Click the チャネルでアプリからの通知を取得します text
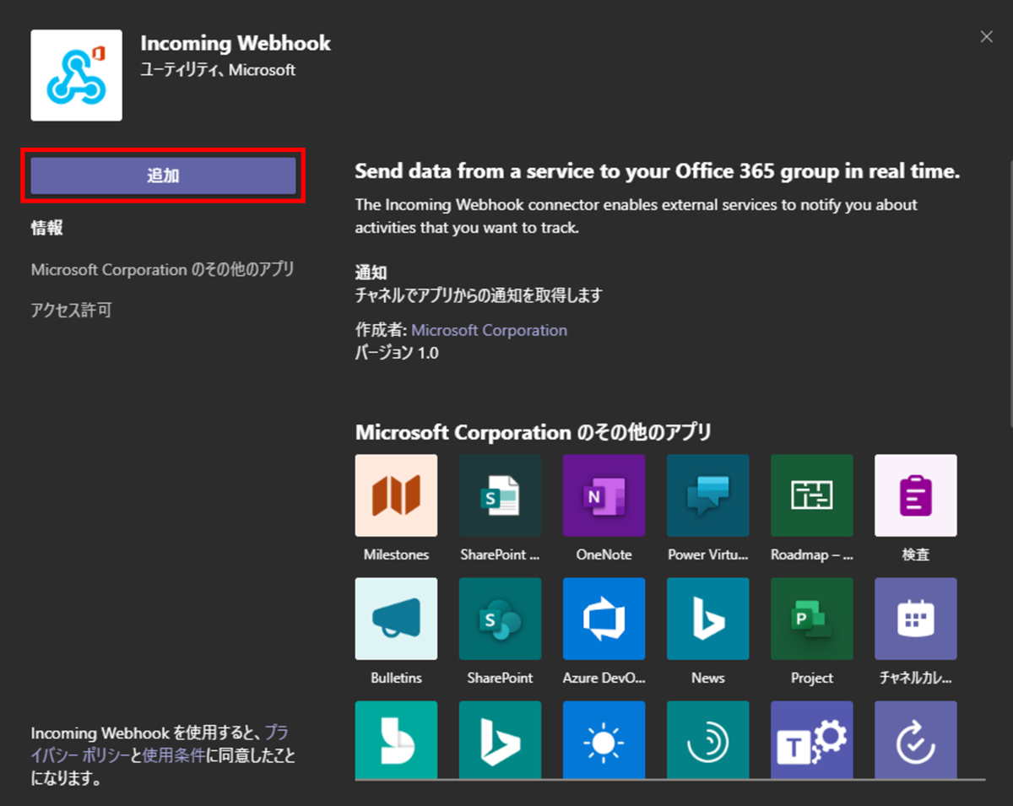1013x806 pixels. [479, 295]
